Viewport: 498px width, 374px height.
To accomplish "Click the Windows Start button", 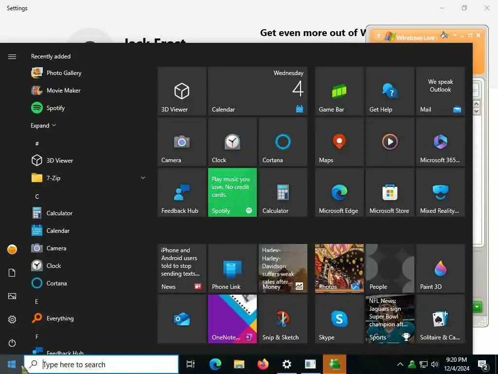I will point(12,364).
